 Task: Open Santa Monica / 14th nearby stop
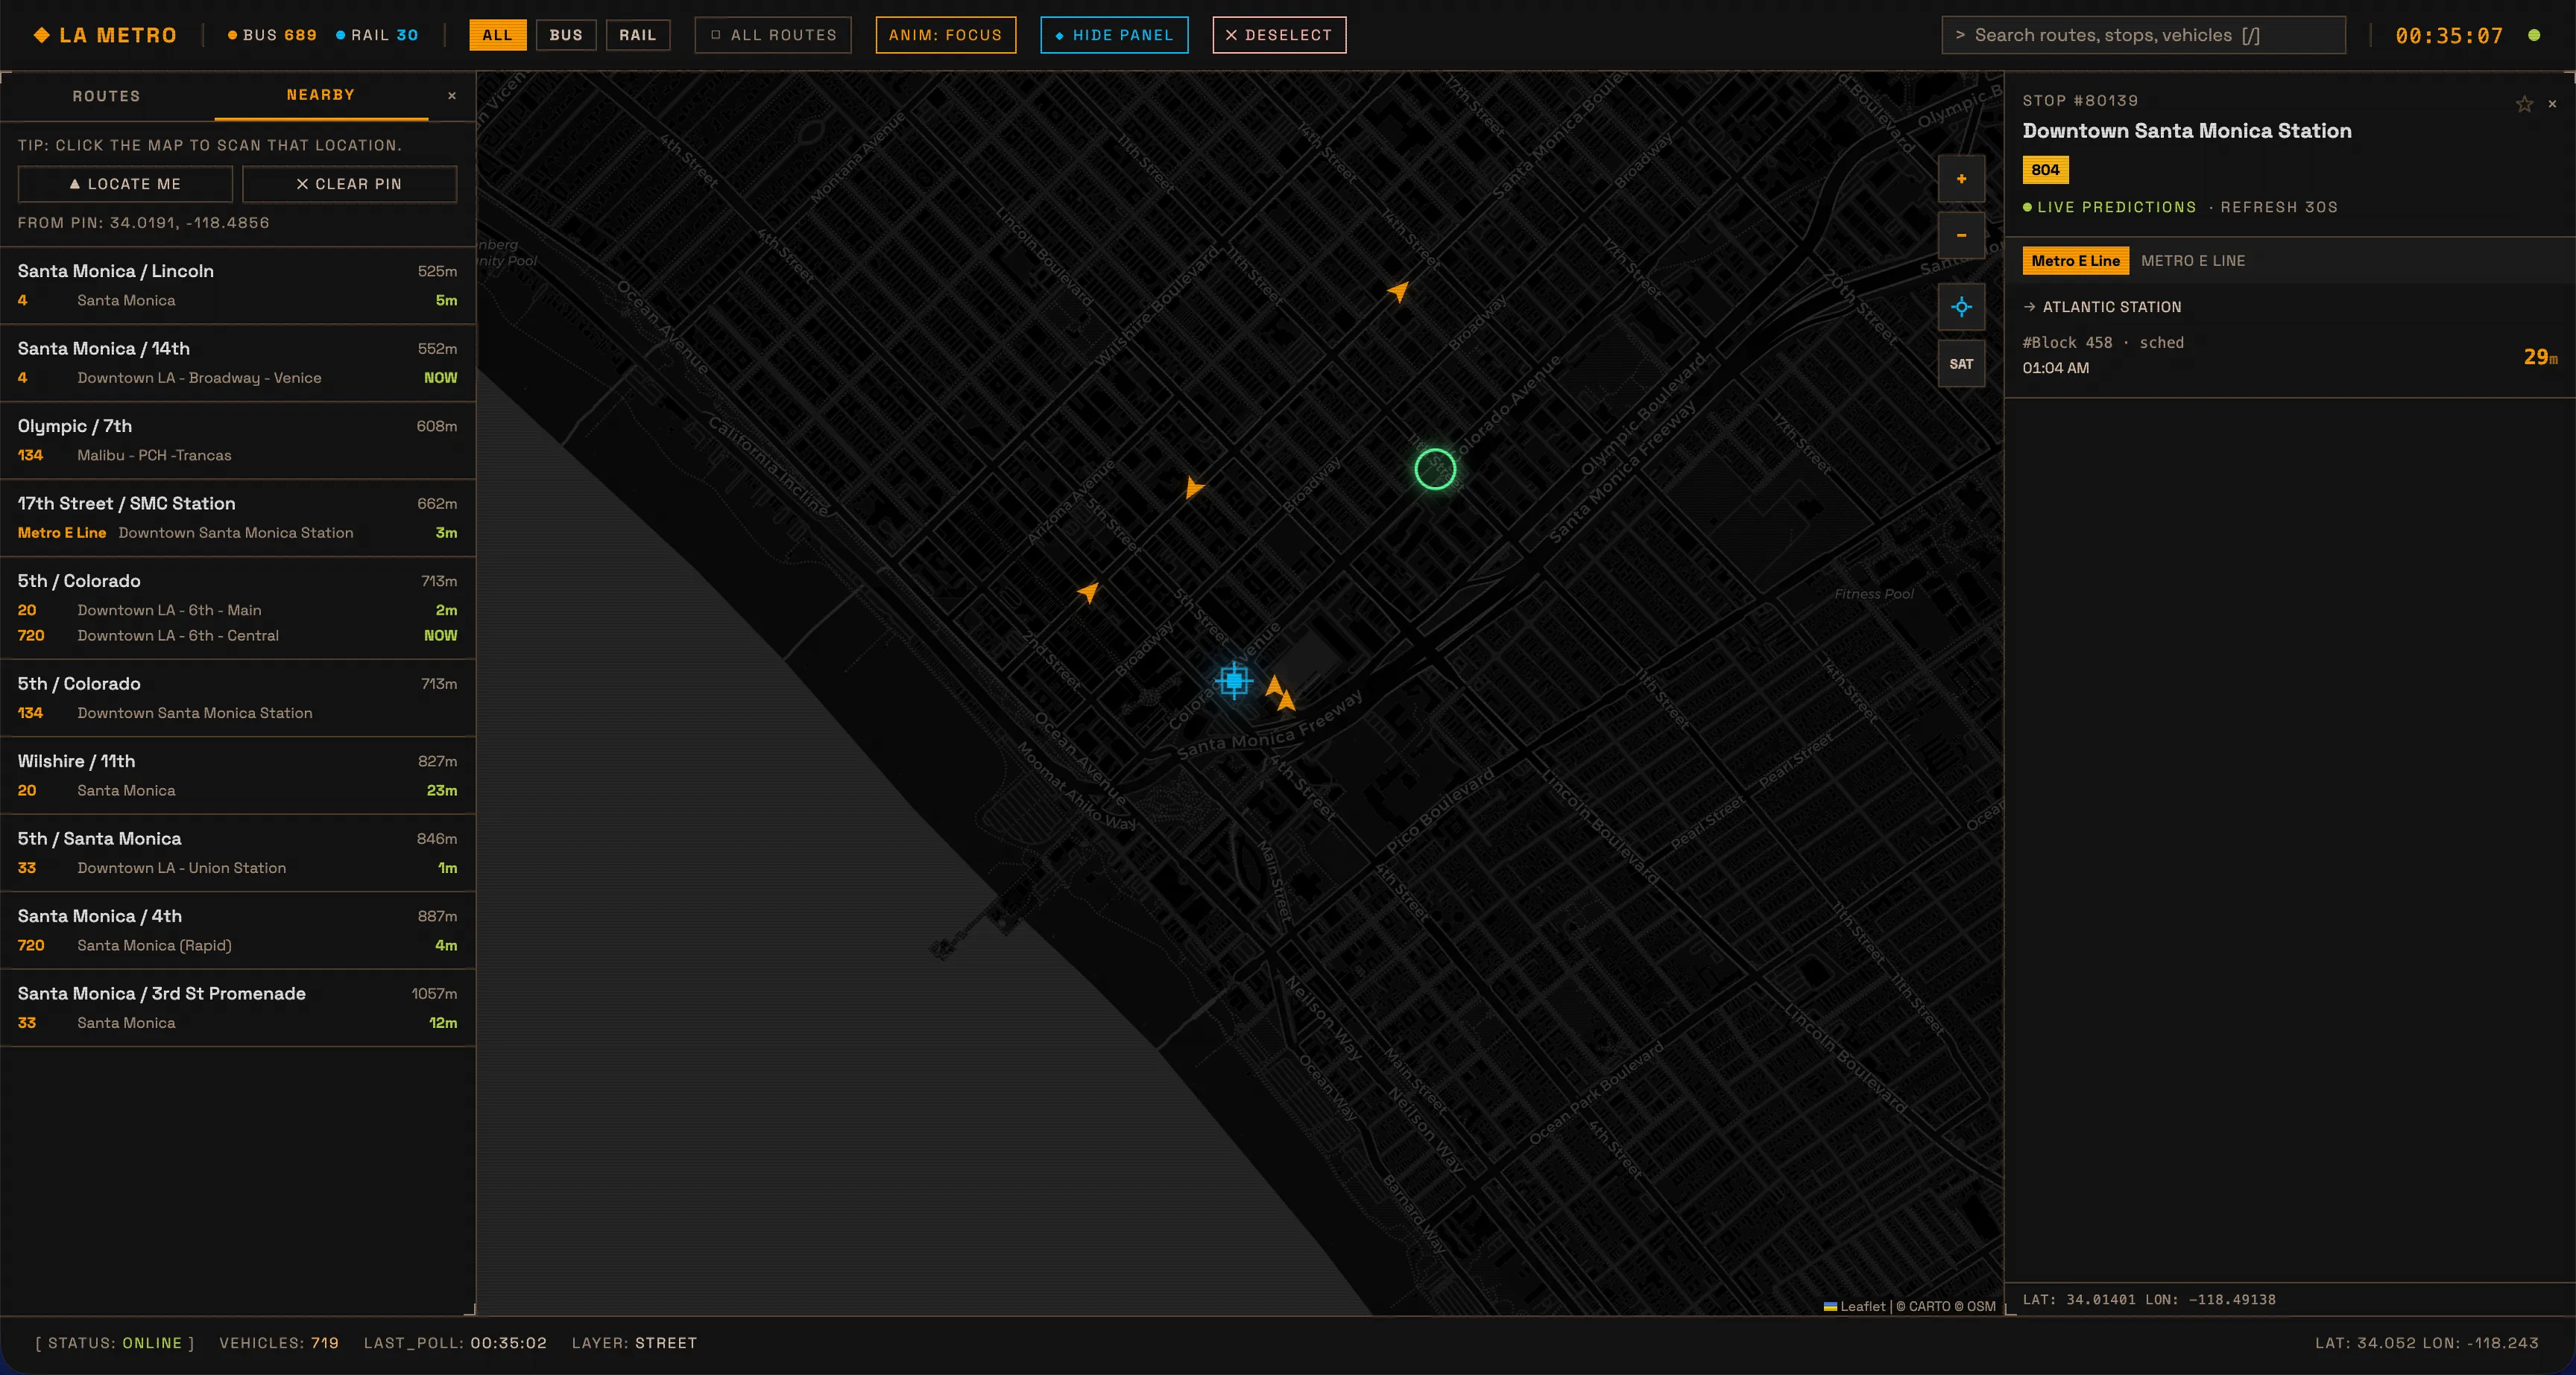coord(238,363)
